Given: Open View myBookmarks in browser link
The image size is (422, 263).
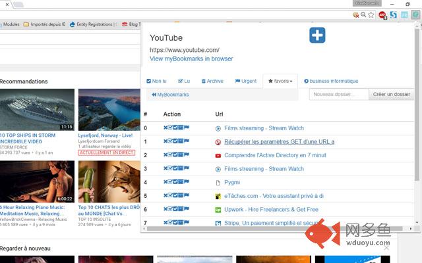Looking at the screenshot, I should (191, 59).
